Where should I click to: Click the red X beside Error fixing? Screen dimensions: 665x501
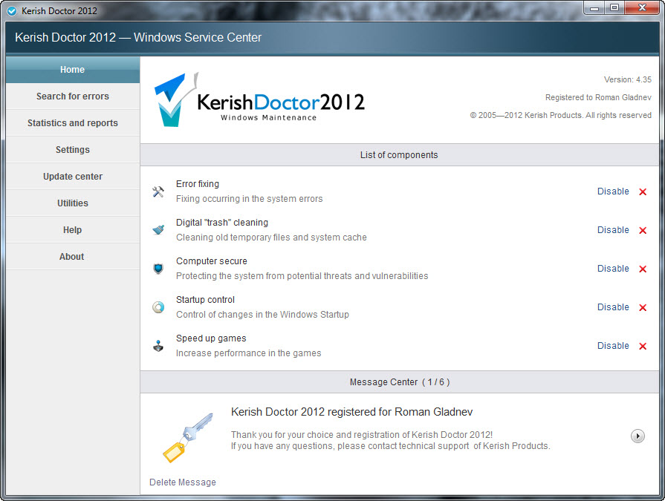[x=643, y=191]
